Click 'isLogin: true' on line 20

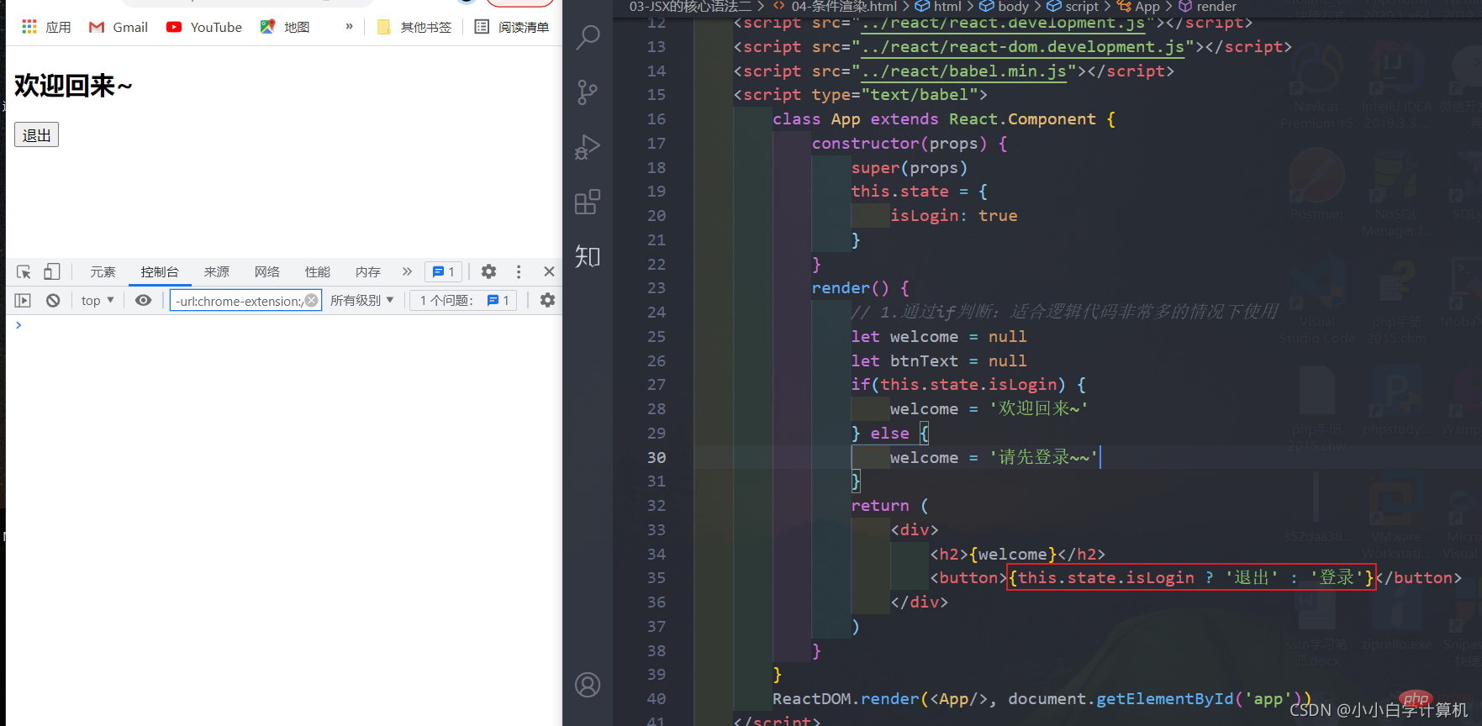[x=954, y=216]
